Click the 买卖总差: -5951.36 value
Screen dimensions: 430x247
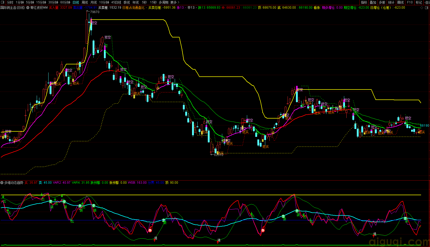pos(162,8)
